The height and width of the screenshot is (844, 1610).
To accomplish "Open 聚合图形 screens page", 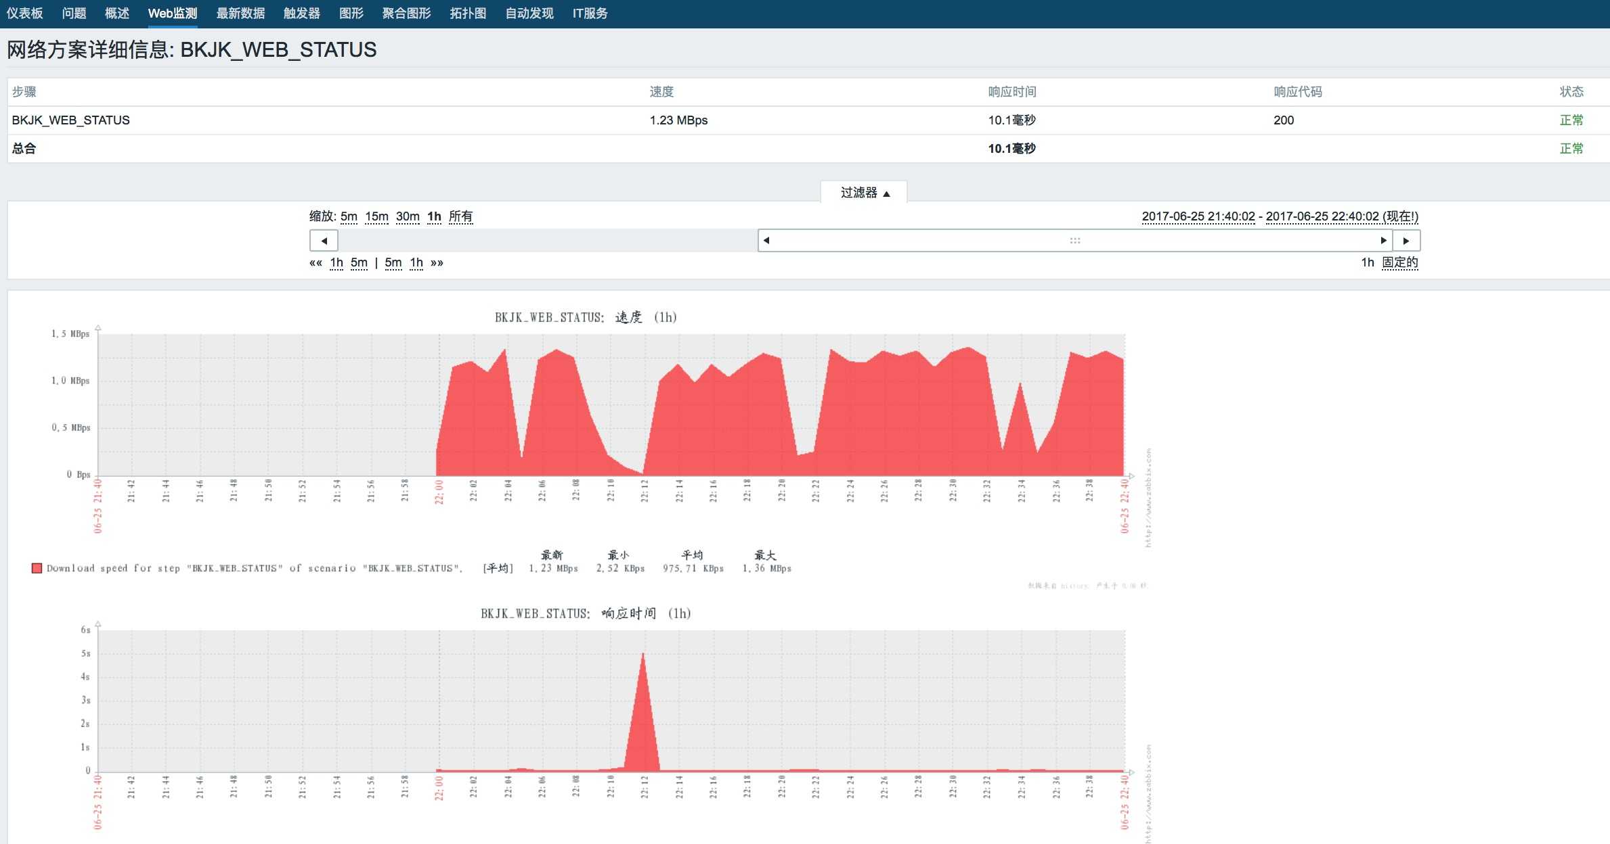I will coord(406,14).
